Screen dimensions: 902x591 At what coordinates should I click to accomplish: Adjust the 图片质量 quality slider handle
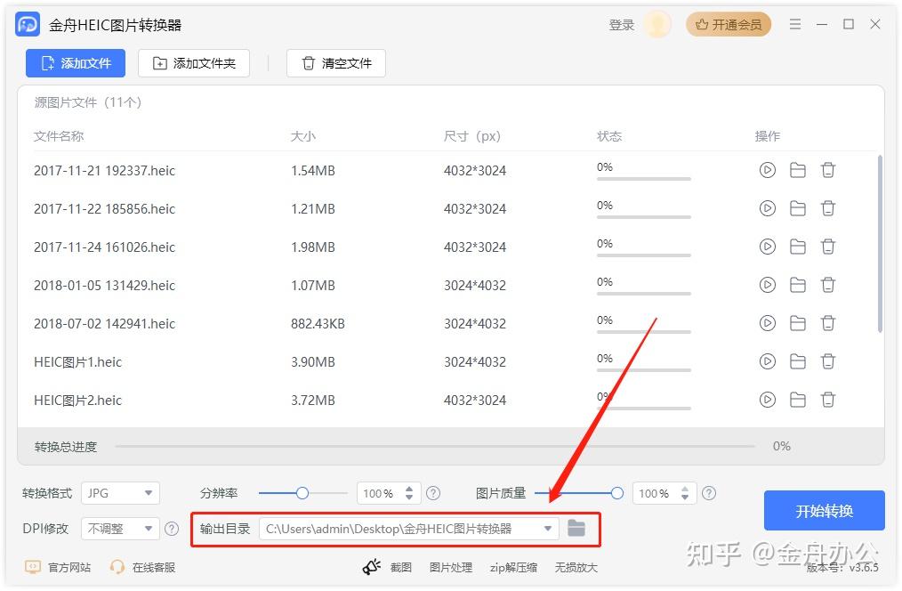coord(616,493)
